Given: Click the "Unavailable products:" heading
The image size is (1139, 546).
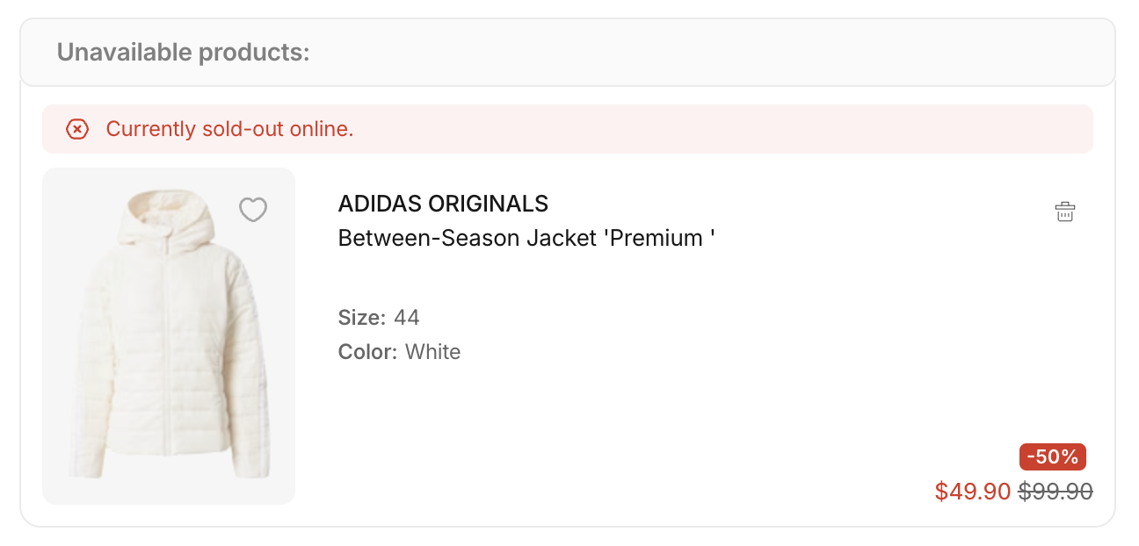Looking at the screenshot, I should tap(183, 53).
